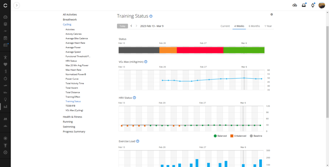Switch to the Current tab
The width and height of the screenshot is (329, 167).
click(225, 26)
